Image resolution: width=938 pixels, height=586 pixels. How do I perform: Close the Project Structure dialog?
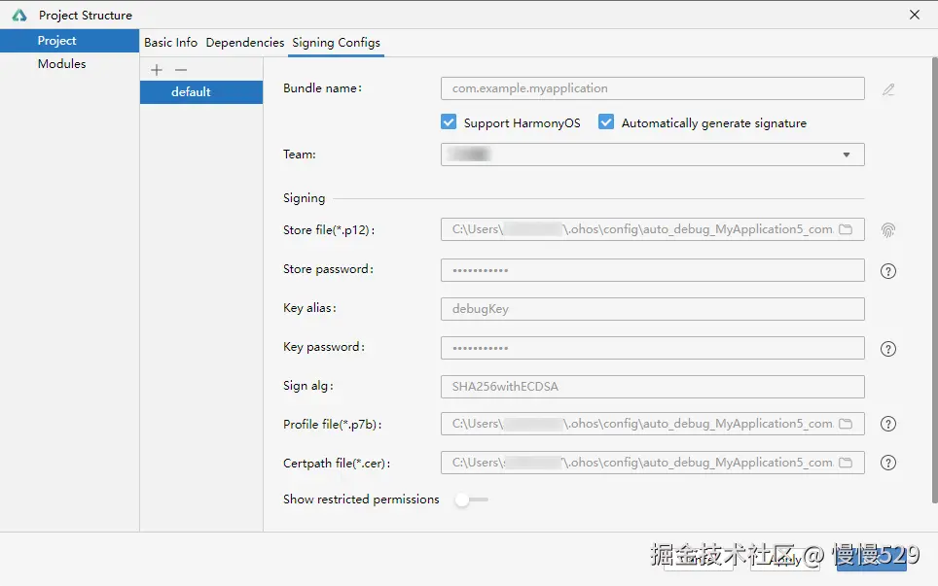[915, 15]
